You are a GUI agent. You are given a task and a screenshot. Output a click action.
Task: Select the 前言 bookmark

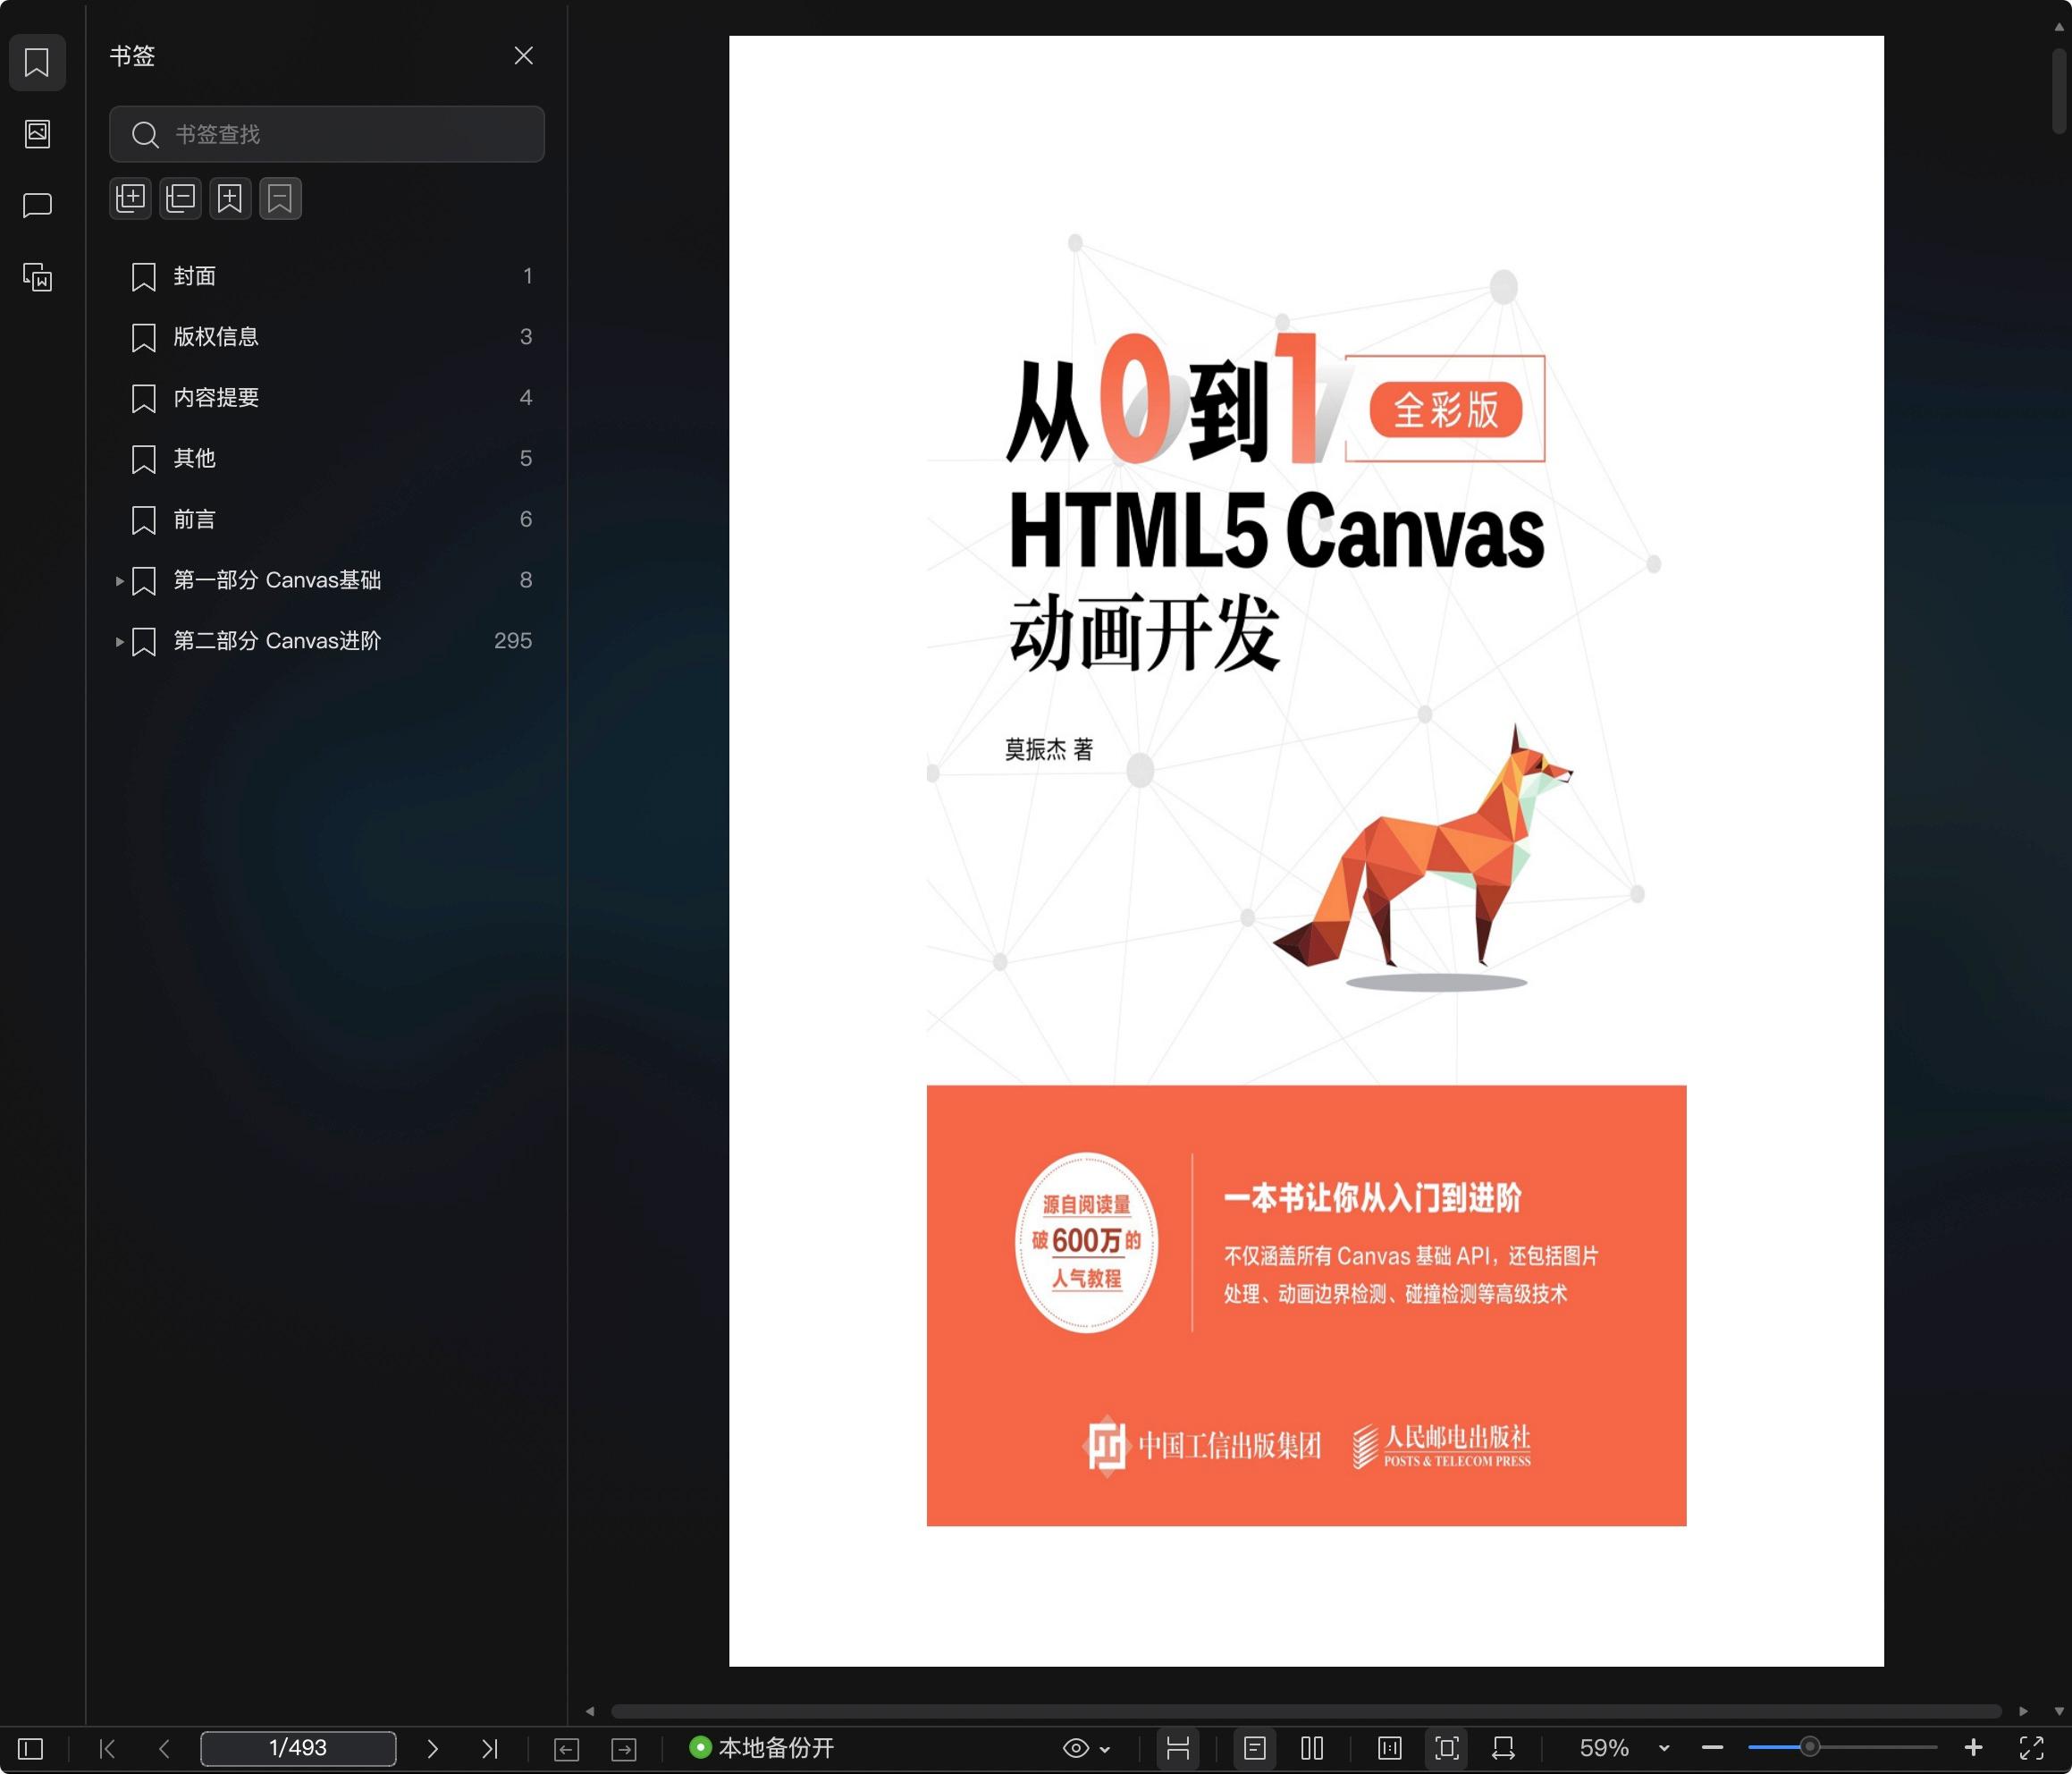coord(327,520)
